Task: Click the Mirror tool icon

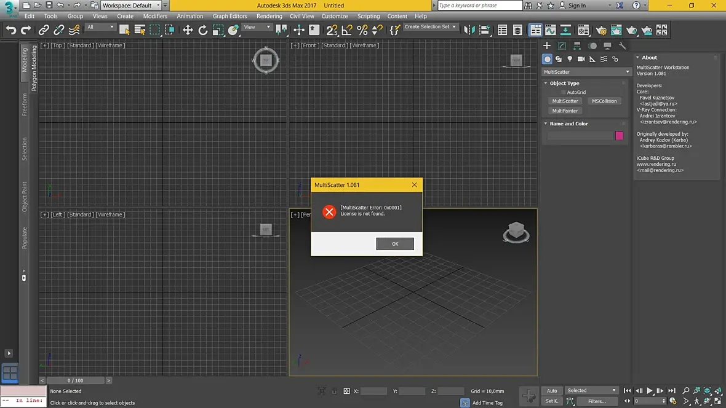Action: click(x=469, y=30)
